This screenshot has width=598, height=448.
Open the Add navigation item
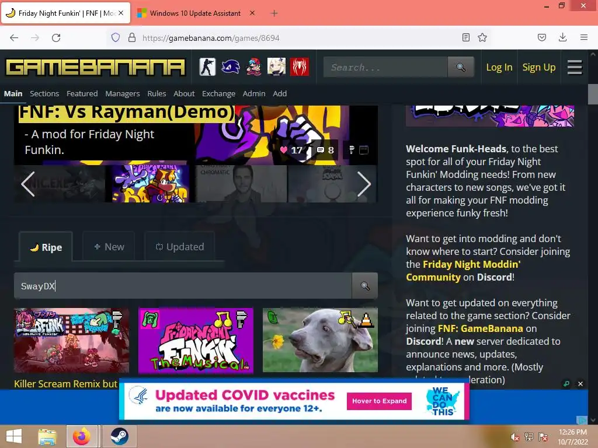coord(280,94)
